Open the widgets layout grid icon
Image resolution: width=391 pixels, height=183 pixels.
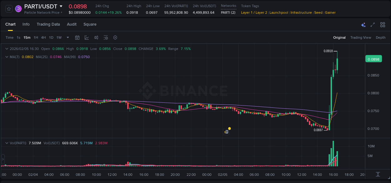click(383, 24)
